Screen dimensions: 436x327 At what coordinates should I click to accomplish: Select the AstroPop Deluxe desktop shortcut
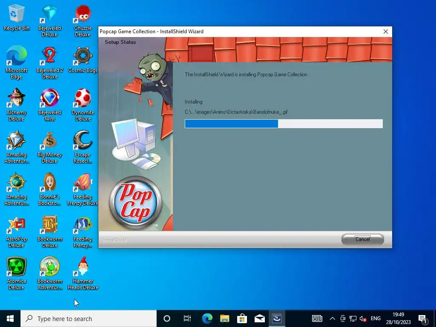[x=17, y=232]
